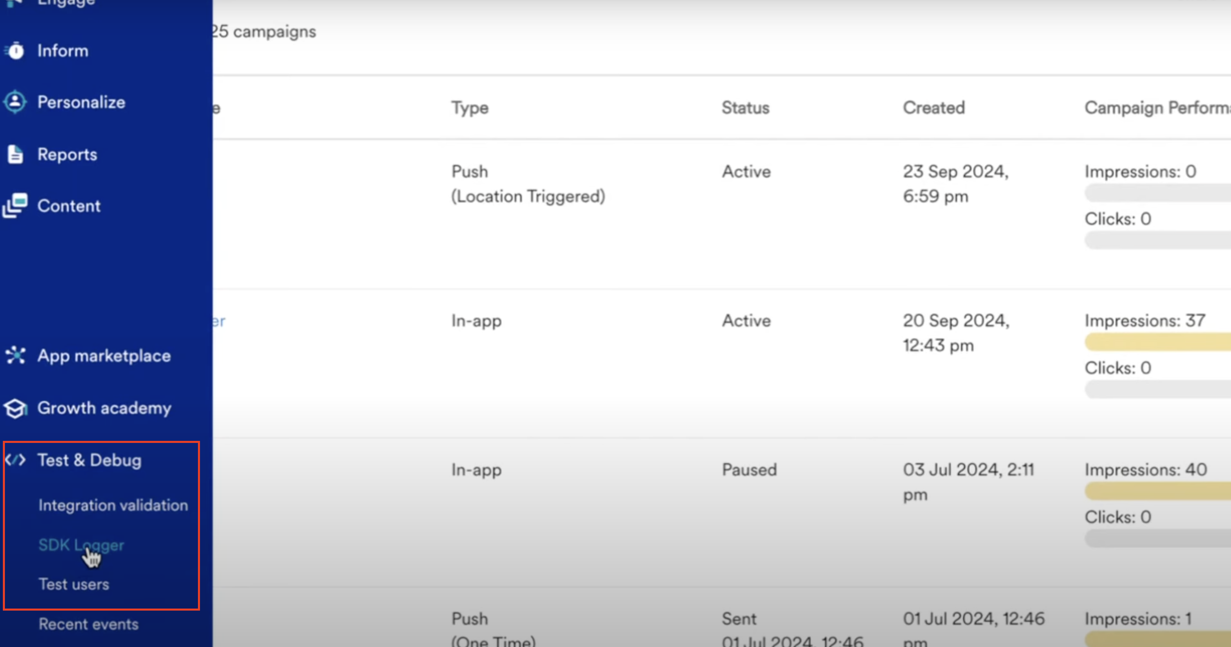Click the Reports document icon
This screenshot has height=647, width=1231.
click(15, 154)
